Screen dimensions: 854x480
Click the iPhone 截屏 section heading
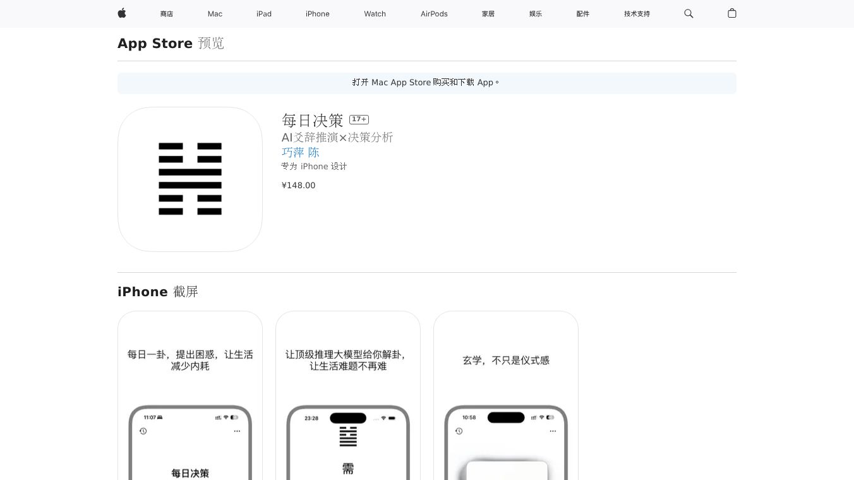[158, 292]
